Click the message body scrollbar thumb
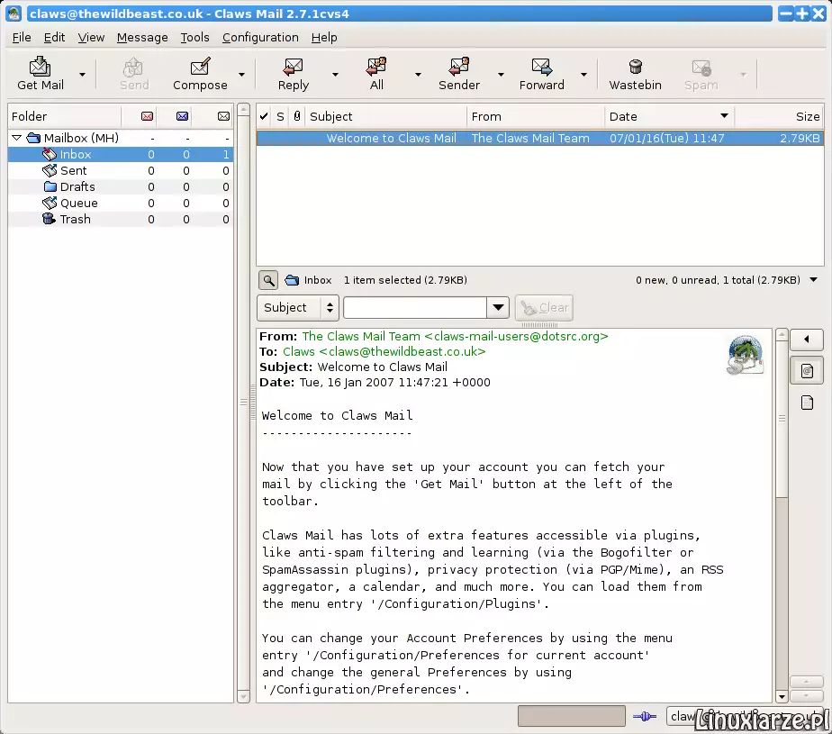Image resolution: width=832 pixels, height=734 pixels. click(x=782, y=419)
